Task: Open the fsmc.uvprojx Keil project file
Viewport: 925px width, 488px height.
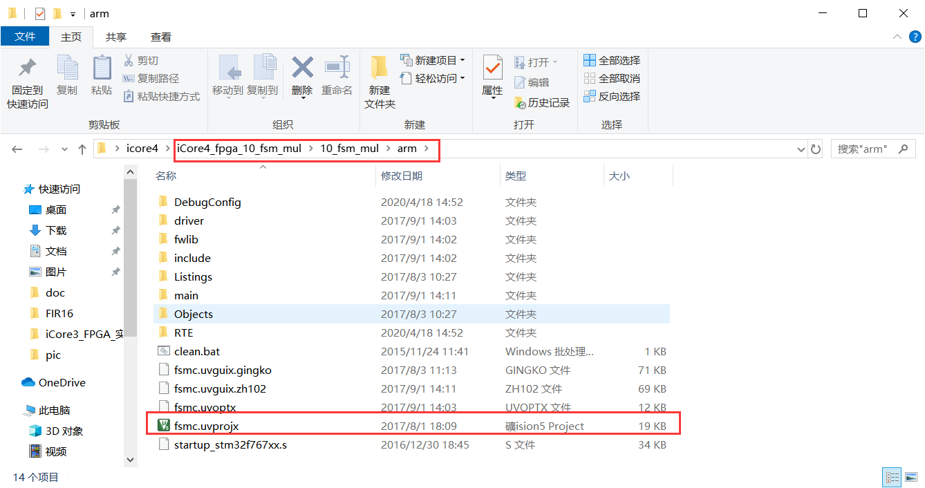Action: tap(206, 426)
